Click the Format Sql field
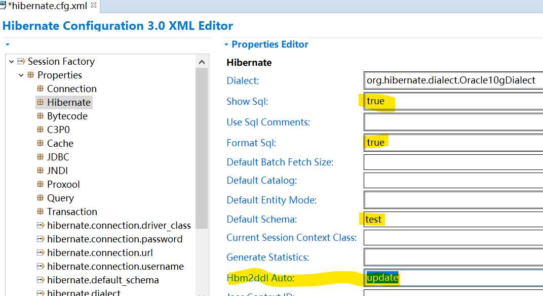Viewport: 543px width, 296px height. [453, 143]
